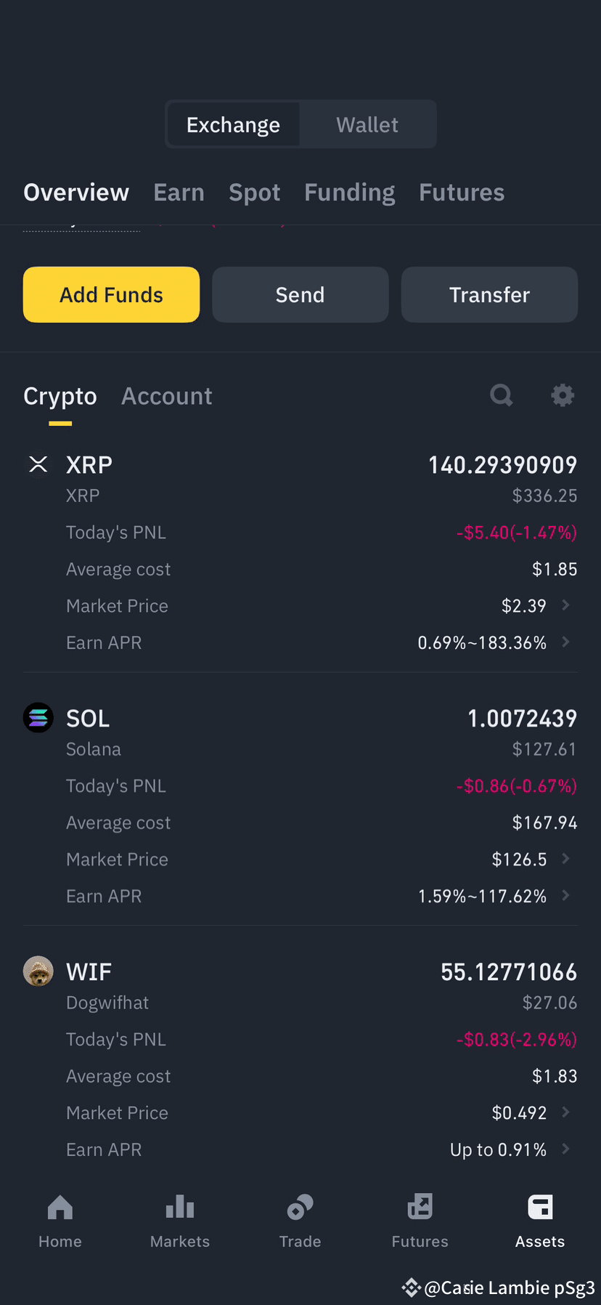
Task: Click the yellow Add Funds button
Action: (x=111, y=294)
